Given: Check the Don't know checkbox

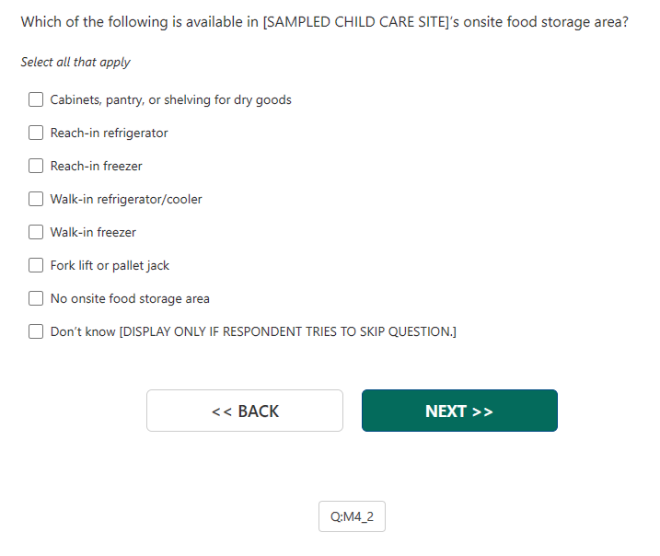Looking at the screenshot, I should [36, 331].
